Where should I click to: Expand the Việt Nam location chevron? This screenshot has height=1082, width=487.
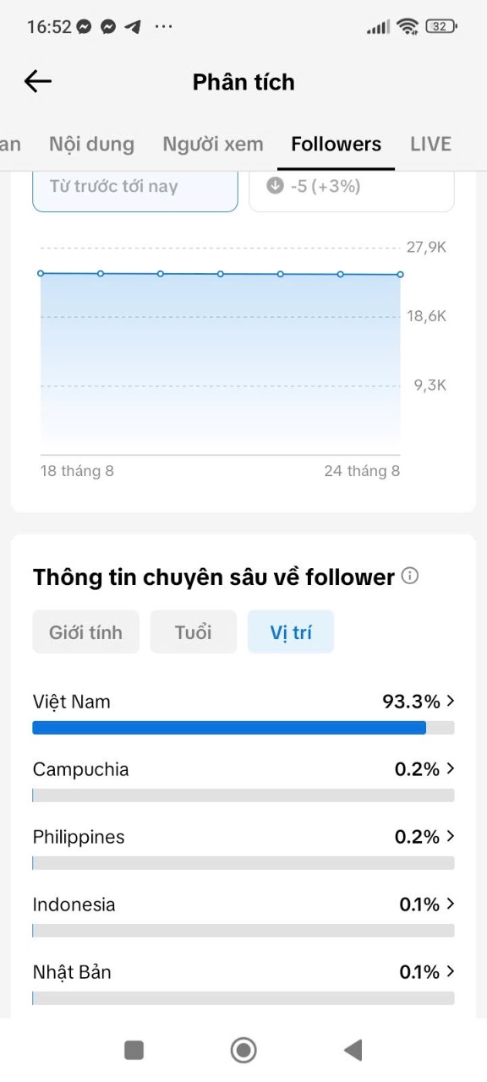[x=451, y=701]
